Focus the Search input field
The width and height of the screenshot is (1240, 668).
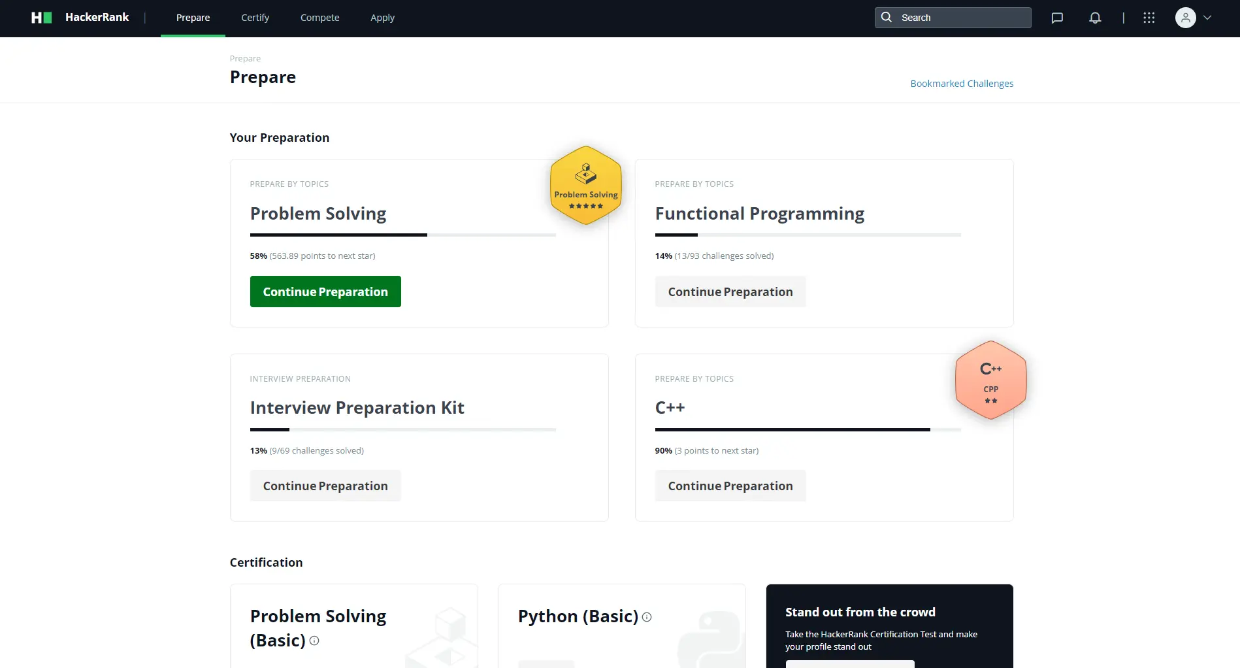point(953,18)
